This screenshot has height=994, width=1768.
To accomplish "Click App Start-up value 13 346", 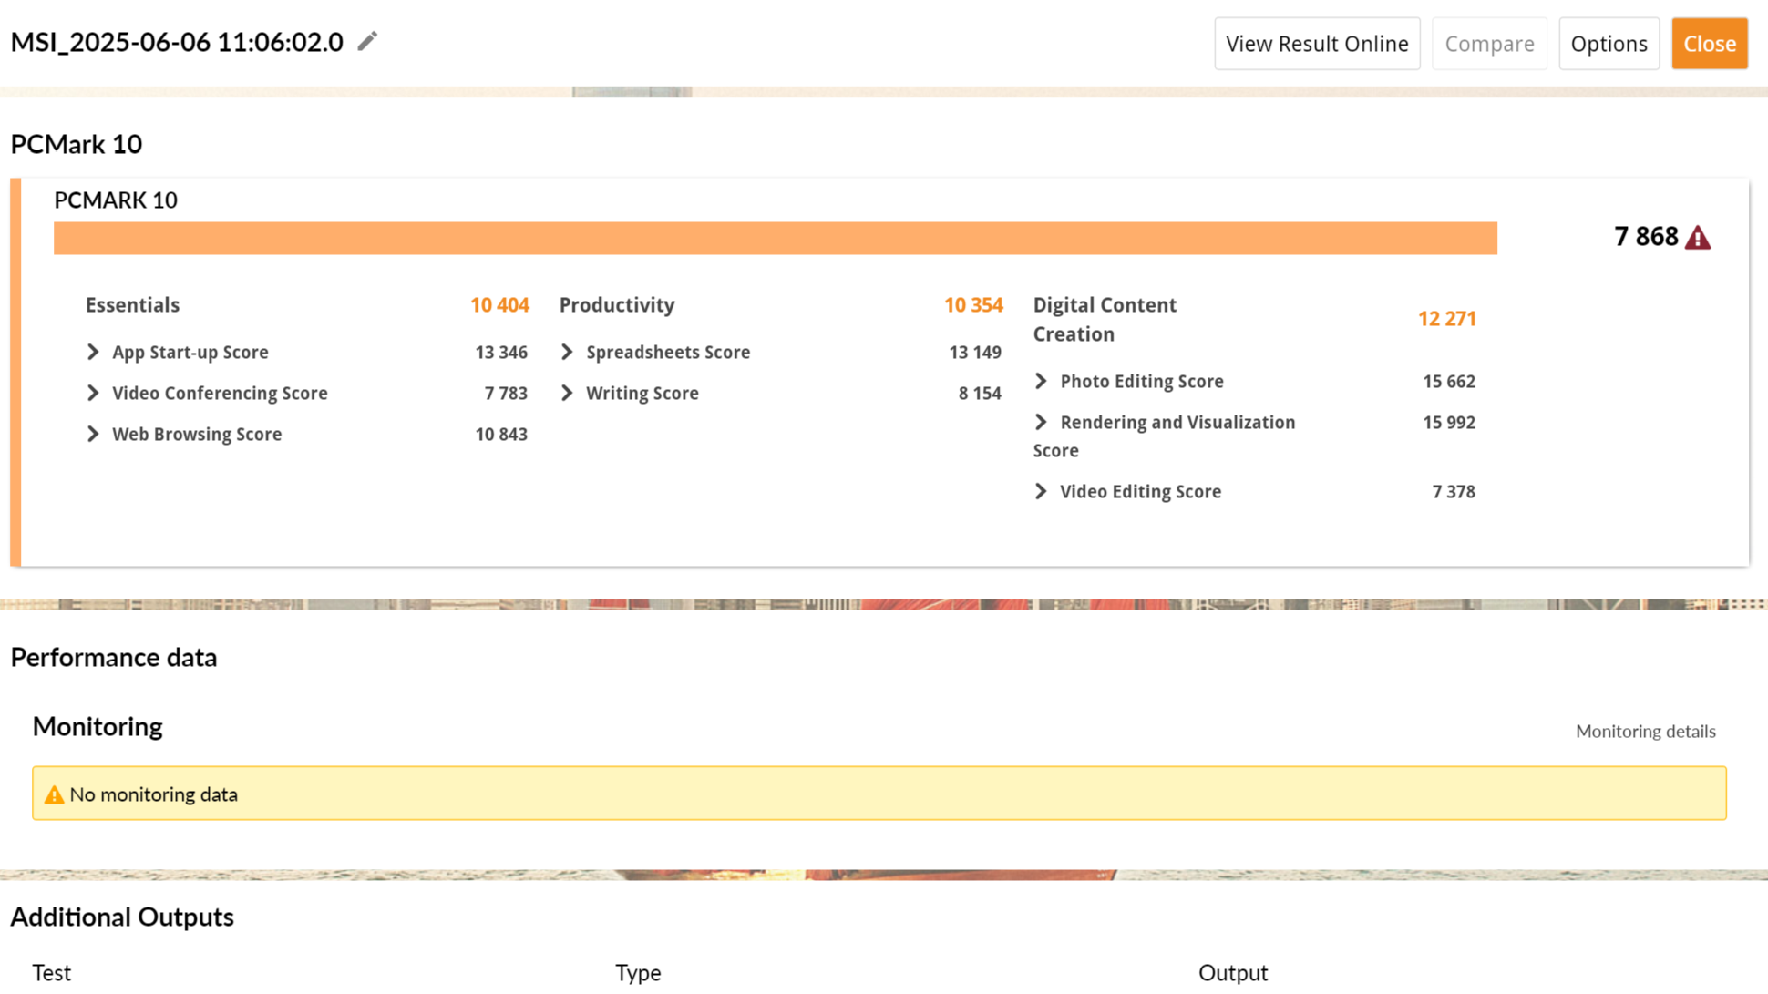I will pos(501,353).
